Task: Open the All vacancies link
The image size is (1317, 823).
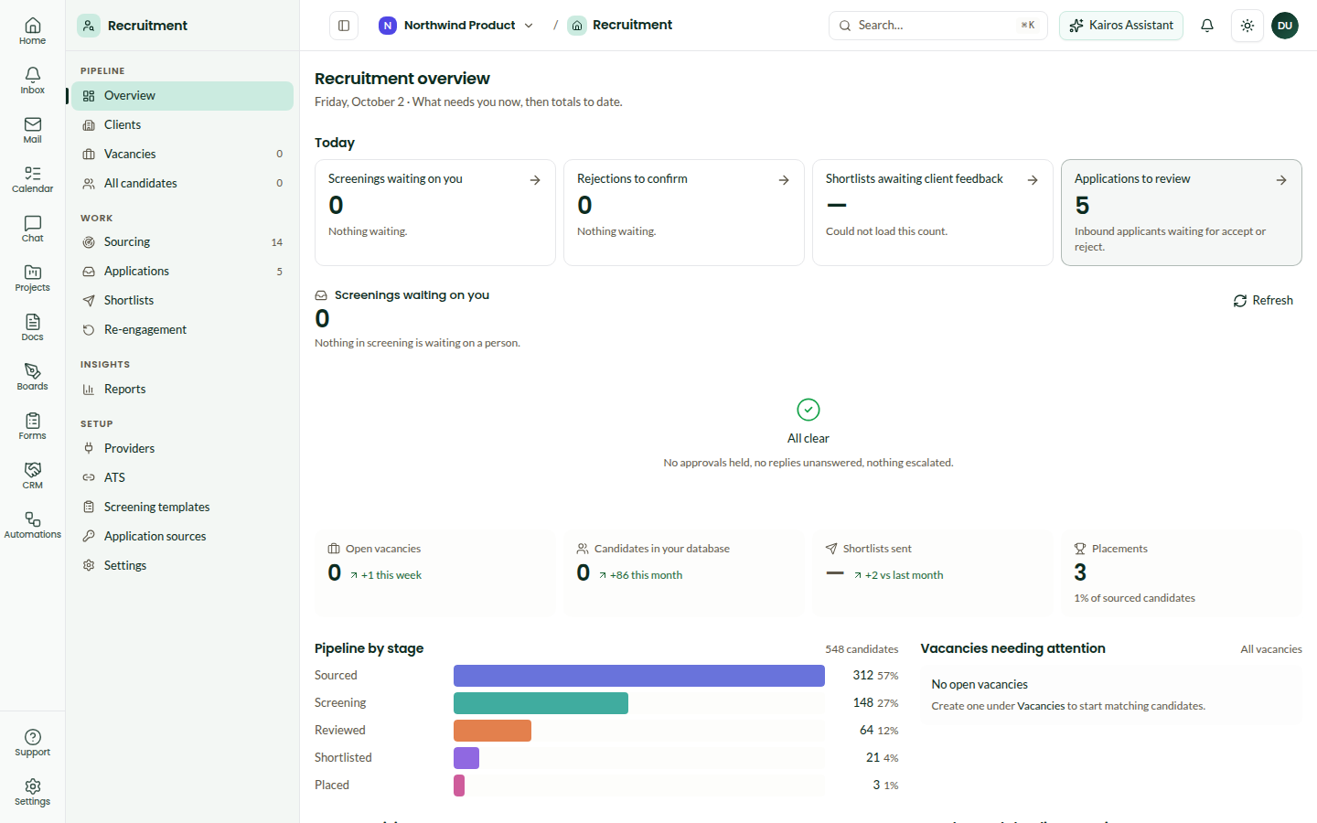Action: 1271,649
